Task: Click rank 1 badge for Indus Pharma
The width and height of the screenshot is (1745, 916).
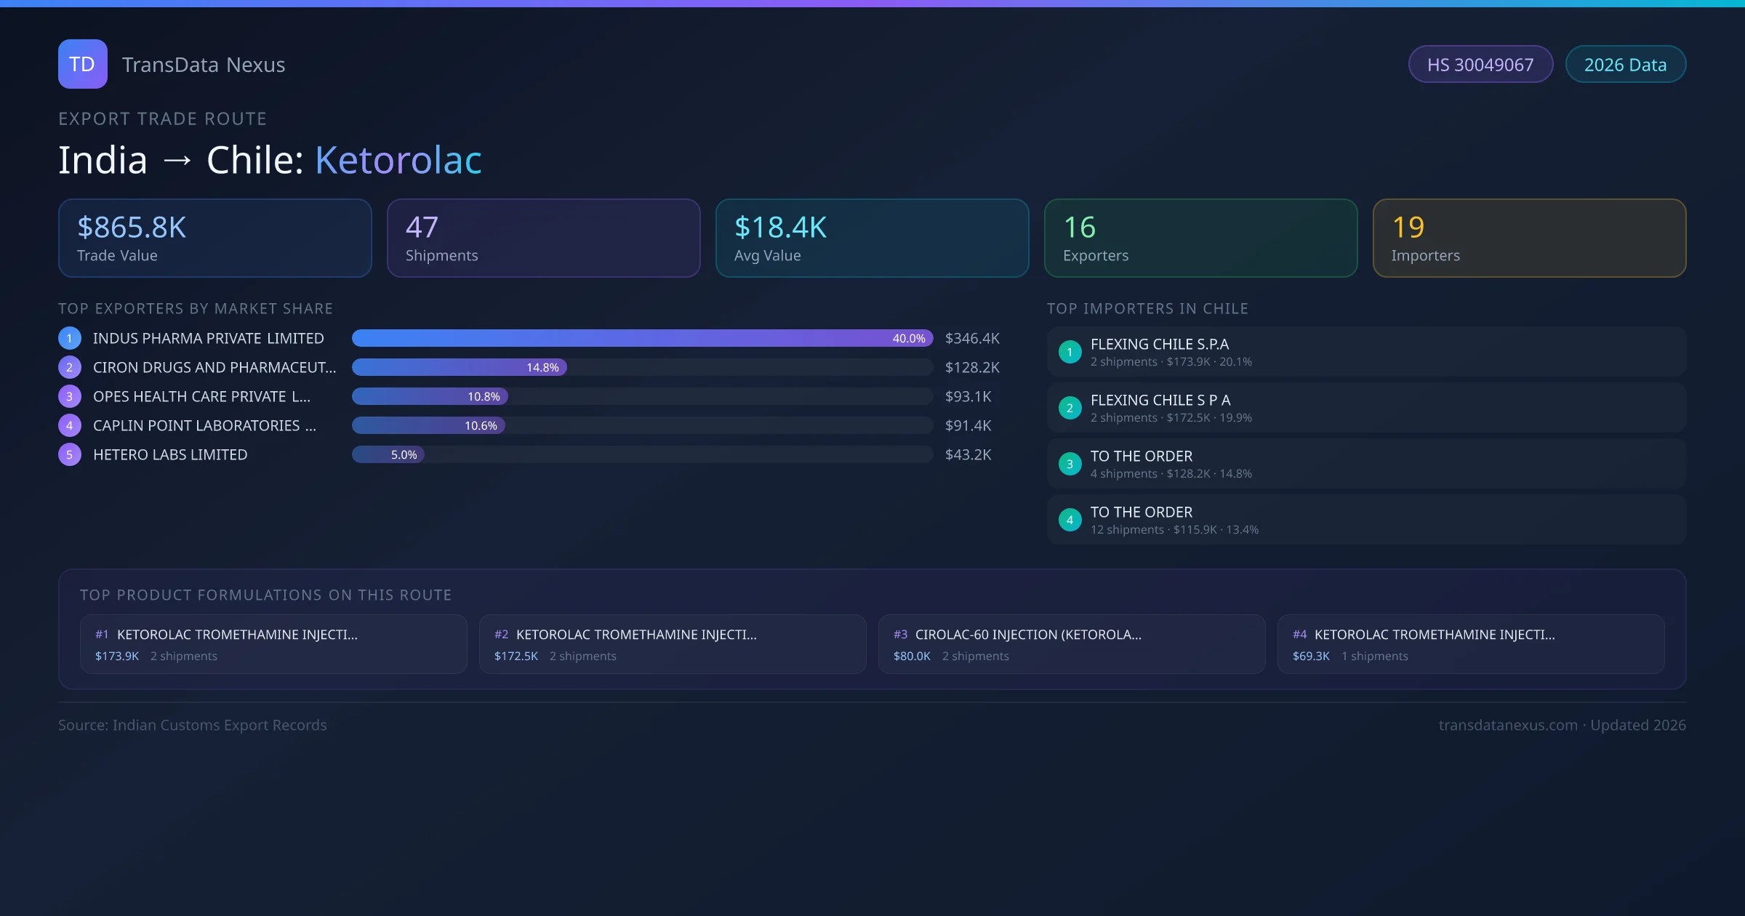Action: tap(70, 338)
